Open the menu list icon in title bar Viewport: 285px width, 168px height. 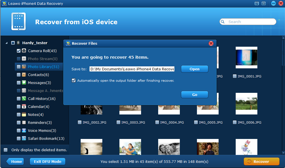pos(264,3)
